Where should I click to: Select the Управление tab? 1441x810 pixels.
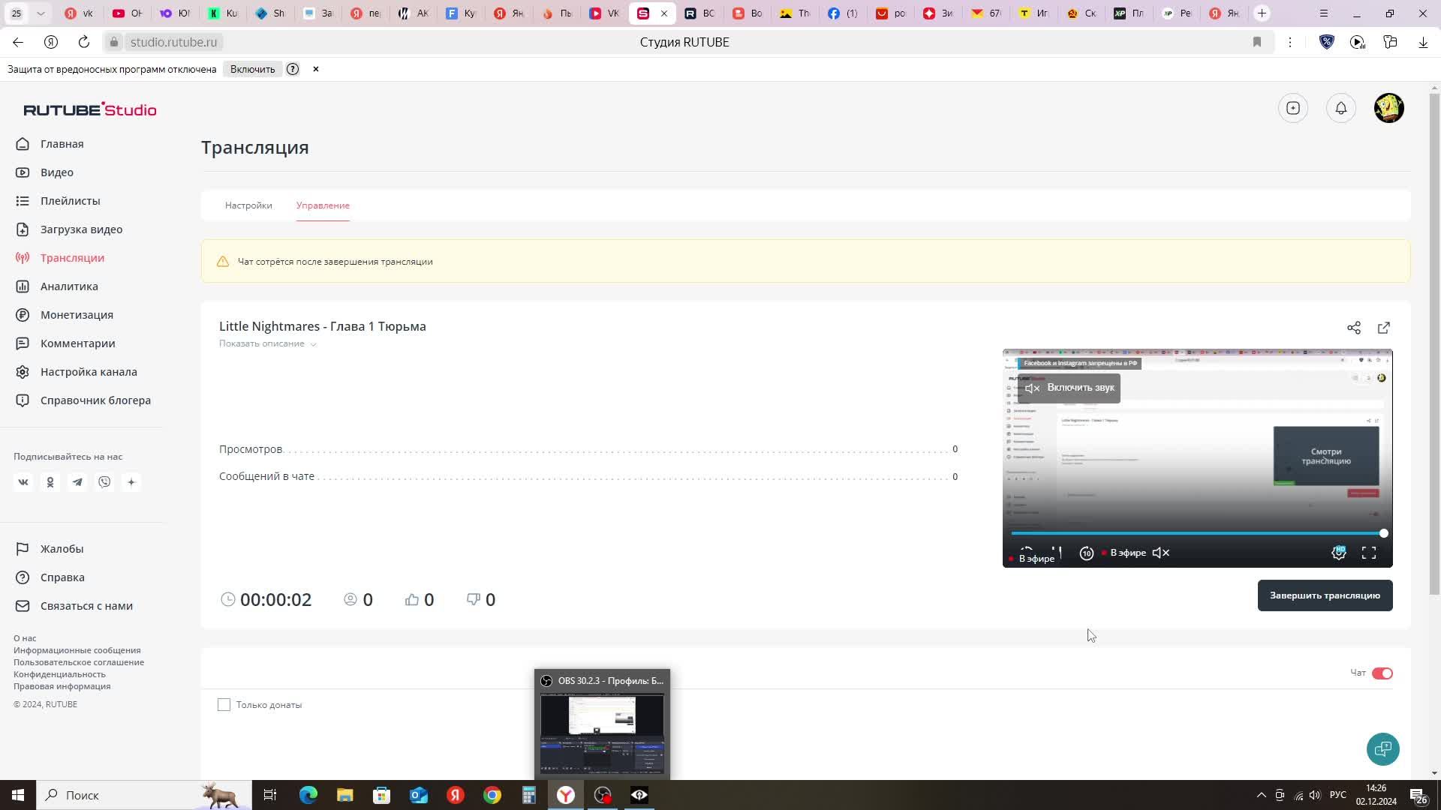tap(323, 205)
